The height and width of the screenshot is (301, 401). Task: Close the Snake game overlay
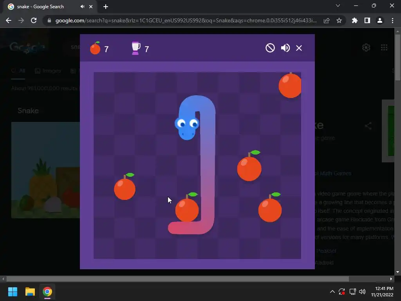299,48
